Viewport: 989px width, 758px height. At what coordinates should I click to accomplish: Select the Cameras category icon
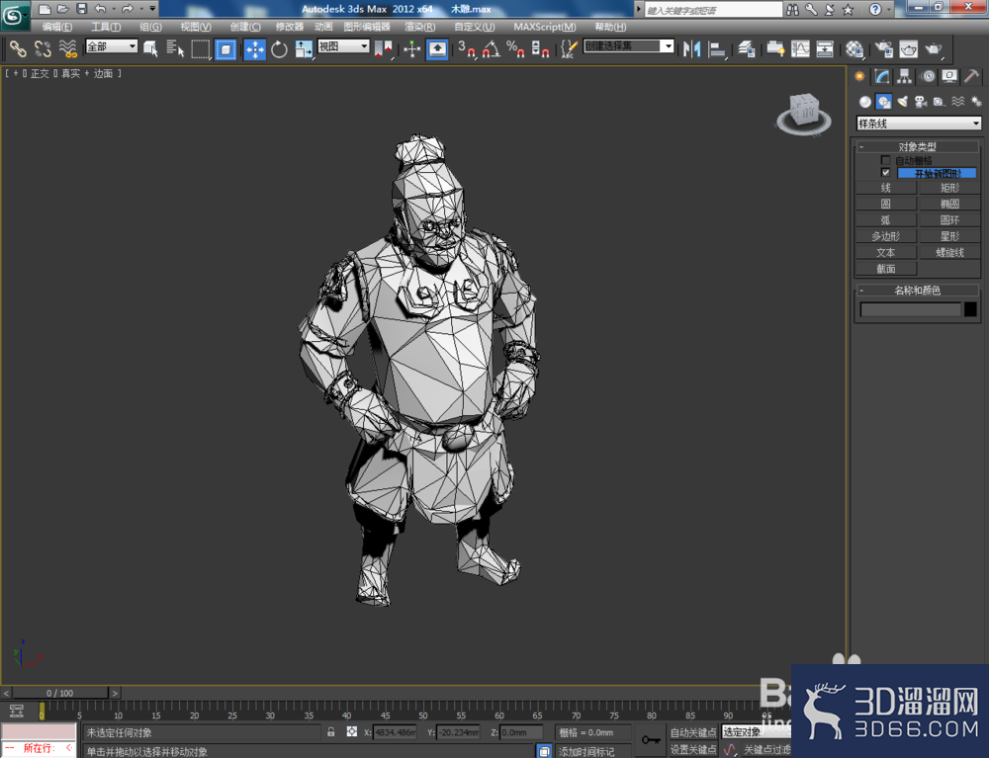coord(921,102)
